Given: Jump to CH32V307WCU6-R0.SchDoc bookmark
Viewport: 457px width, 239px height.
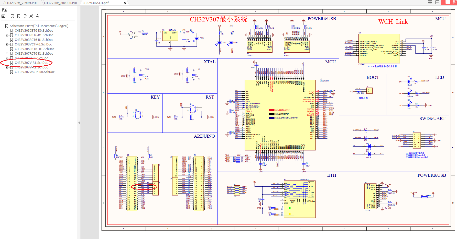Looking at the screenshot, I should (x=35, y=72).
